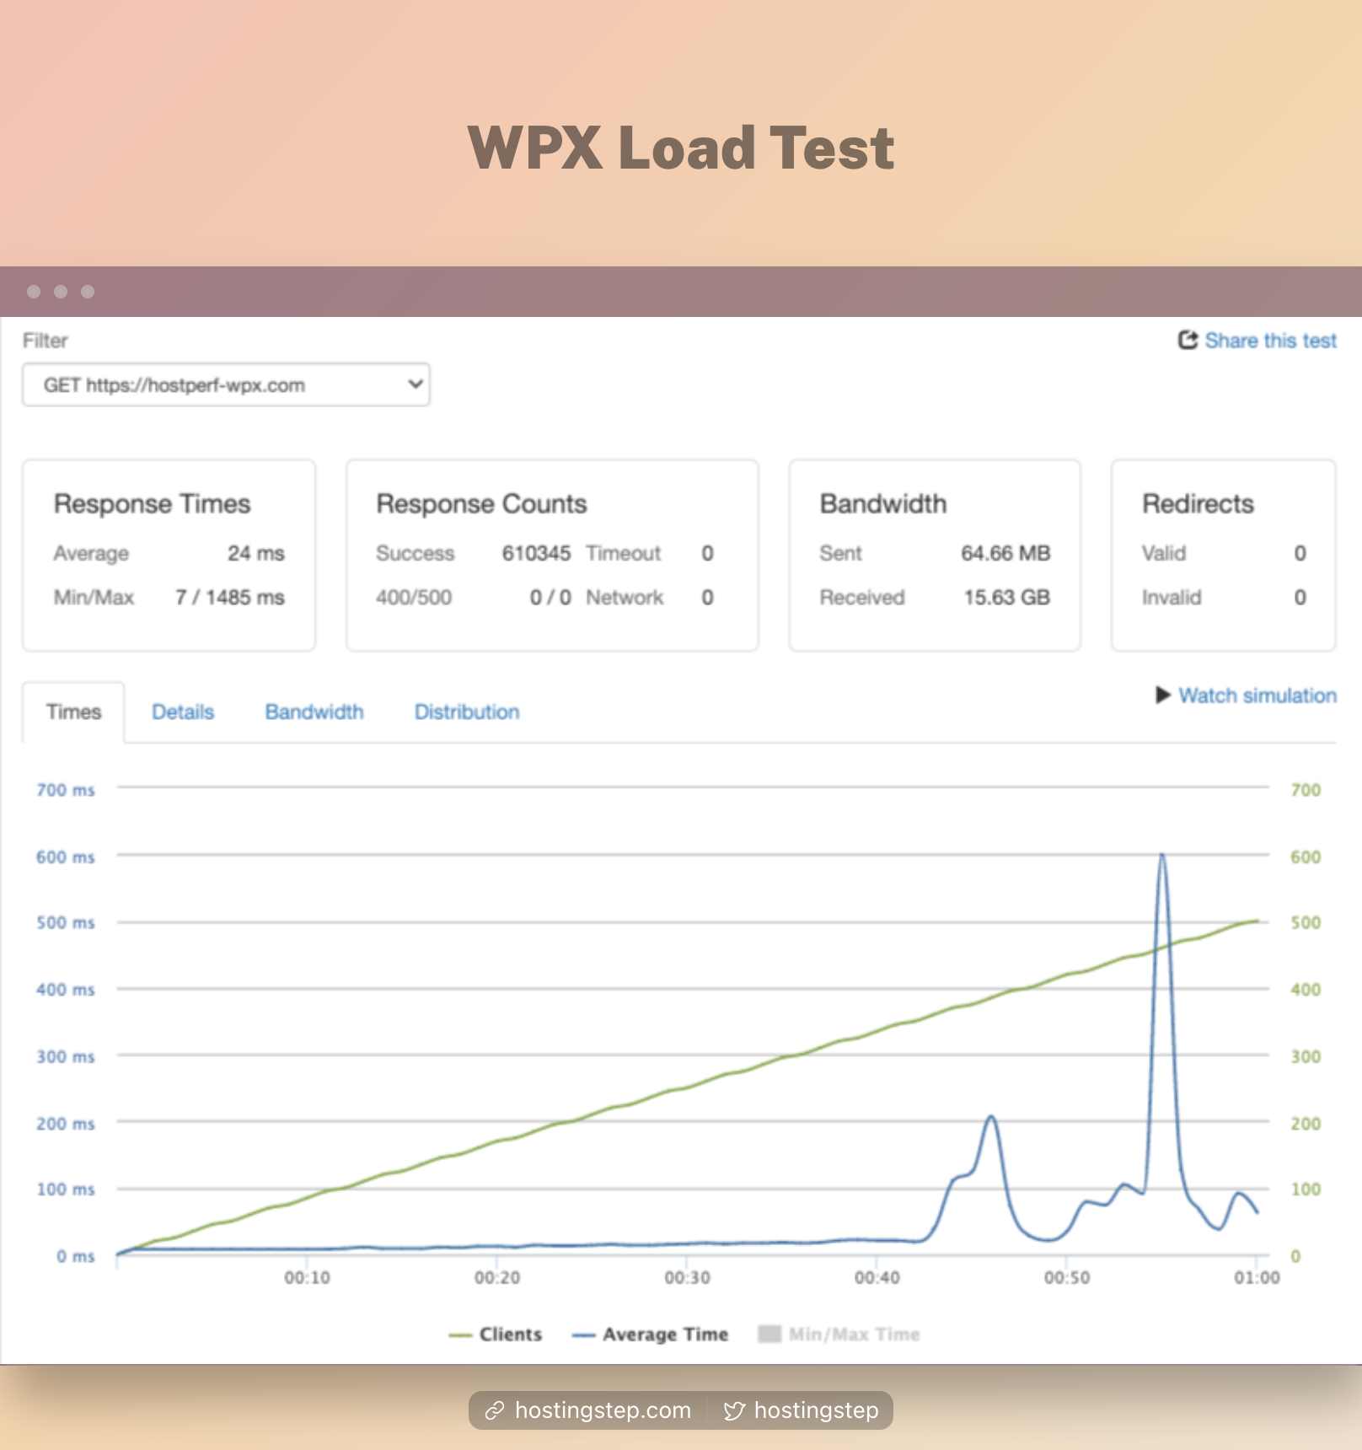
Task: Click the Valid label in Redirects
Action: tap(1164, 553)
